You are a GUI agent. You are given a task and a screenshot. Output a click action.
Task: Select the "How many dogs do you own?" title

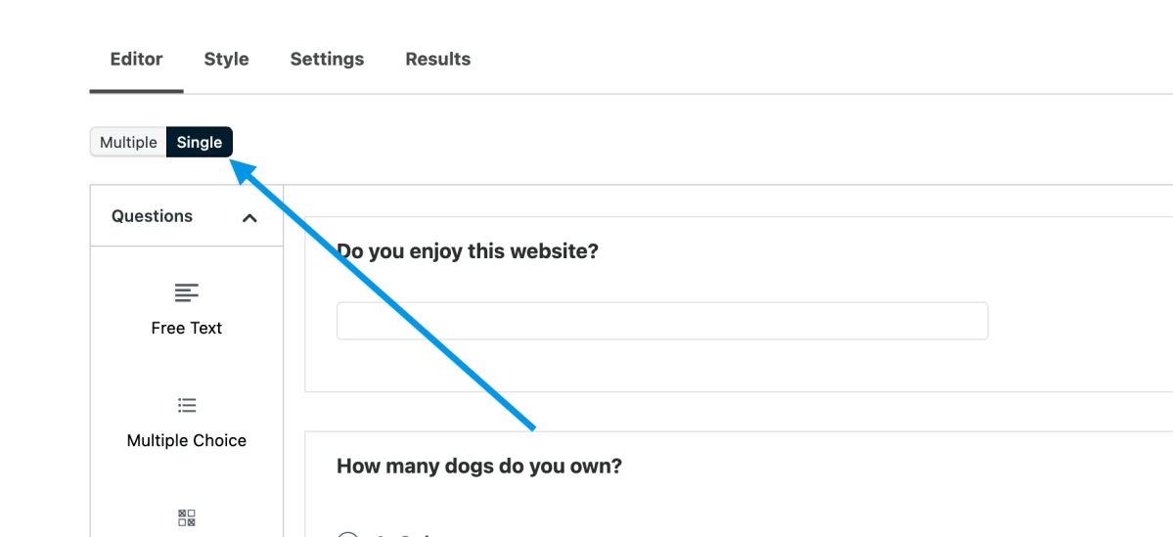(x=479, y=467)
